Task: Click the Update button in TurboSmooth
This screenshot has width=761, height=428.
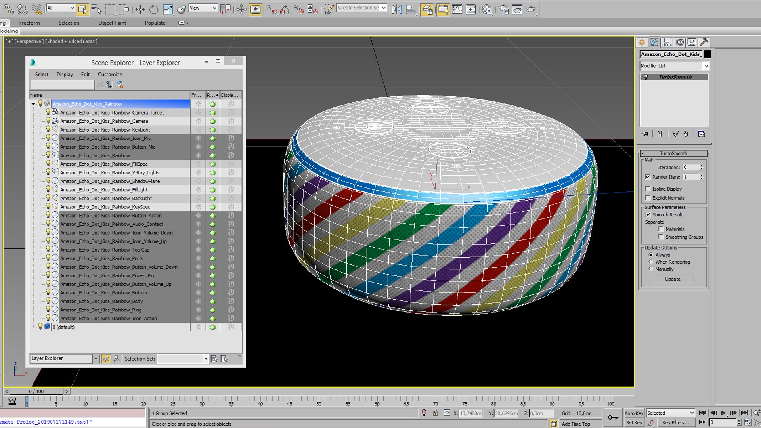Action: 673,279
